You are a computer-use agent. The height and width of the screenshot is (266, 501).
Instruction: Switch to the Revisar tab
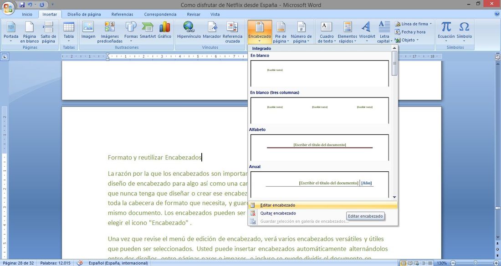pyautogui.click(x=194, y=15)
